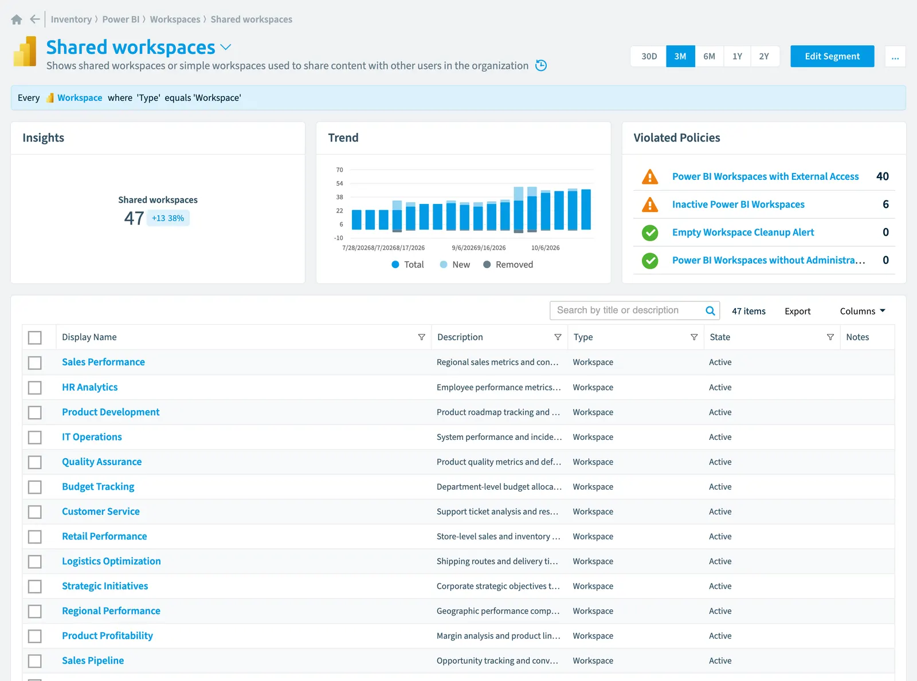Check the Budget Tracking row checkbox
The width and height of the screenshot is (917, 681).
(x=35, y=487)
